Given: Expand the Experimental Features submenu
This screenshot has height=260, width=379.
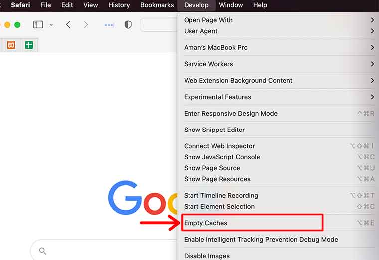Looking at the screenshot, I should (x=279, y=97).
